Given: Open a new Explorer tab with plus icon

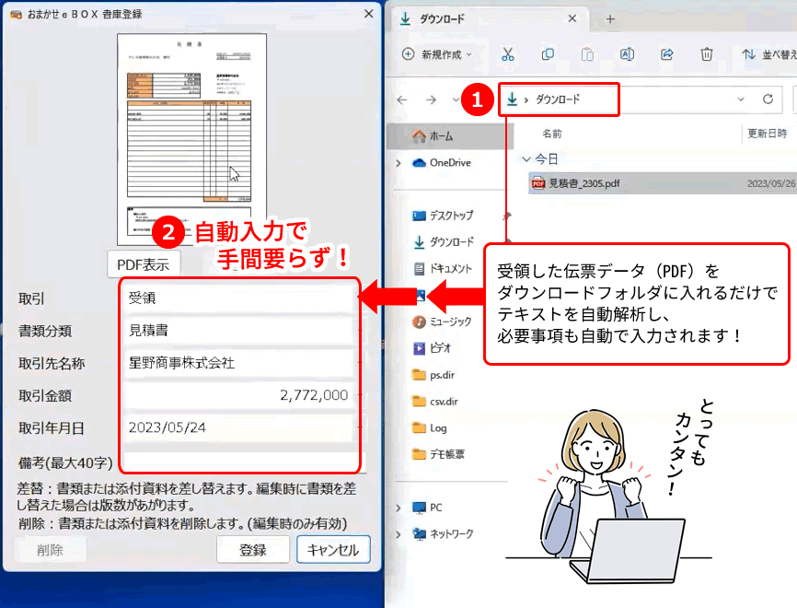Looking at the screenshot, I should 610,18.
